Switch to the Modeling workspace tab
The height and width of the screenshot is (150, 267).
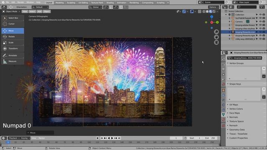click(x=59, y=2)
